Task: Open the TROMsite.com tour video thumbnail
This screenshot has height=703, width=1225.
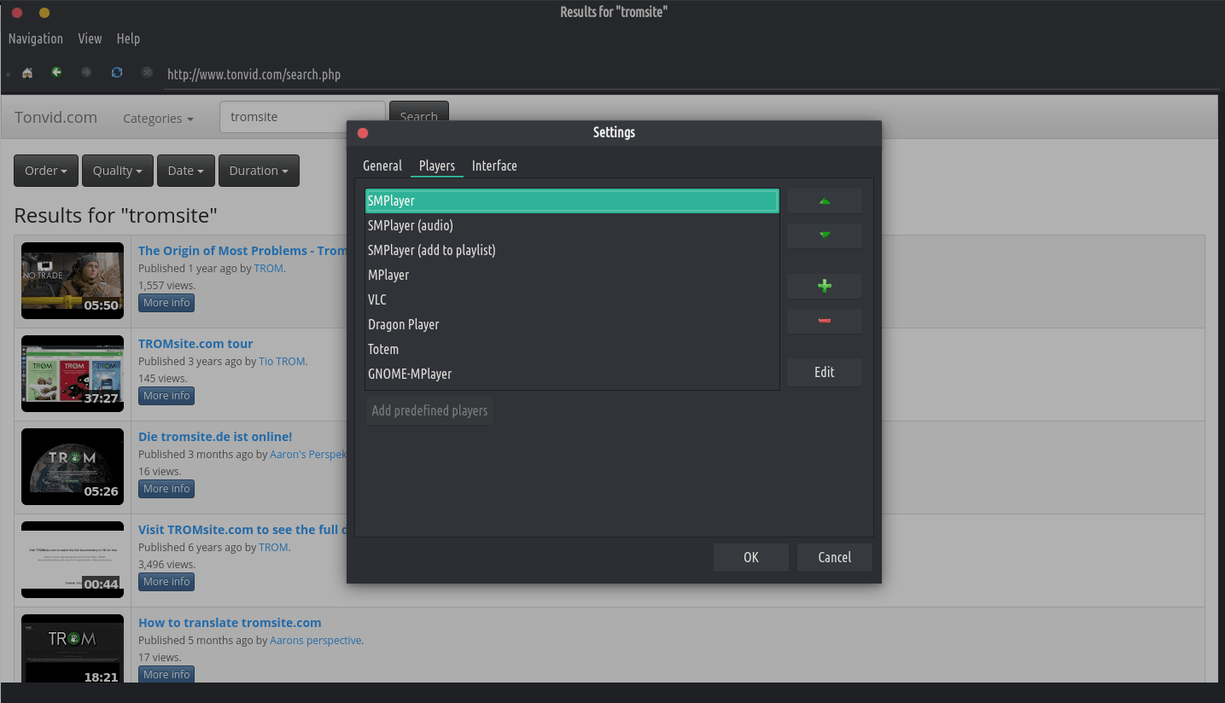Action: click(x=73, y=374)
